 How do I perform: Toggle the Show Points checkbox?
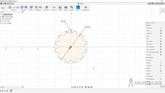point(161,44)
